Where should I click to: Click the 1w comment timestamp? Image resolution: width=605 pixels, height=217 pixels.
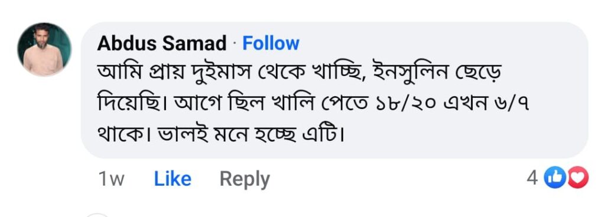pyautogui.click(x=112, y=179)
